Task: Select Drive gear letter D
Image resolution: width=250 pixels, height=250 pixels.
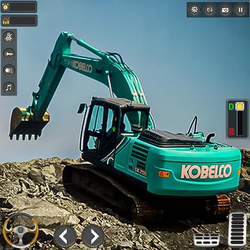Action: pyautogui.click(x=231, y=106)
